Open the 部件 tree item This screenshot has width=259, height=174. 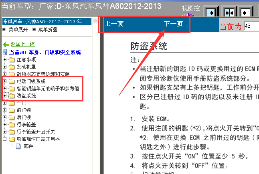click(28, 146)
